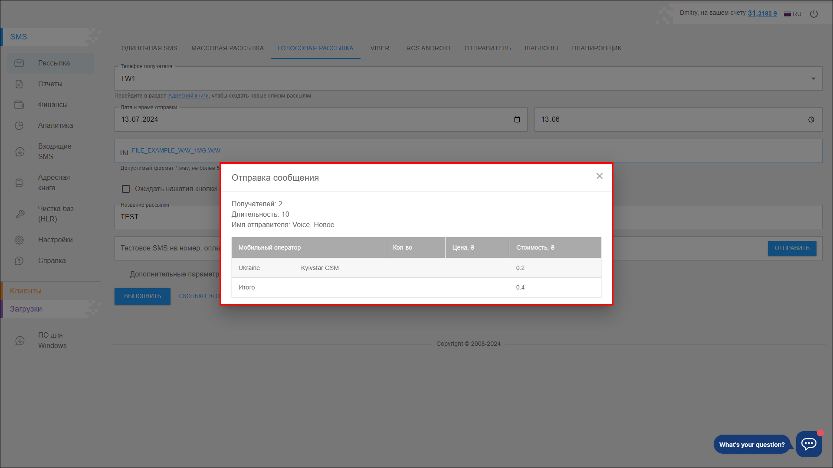Open the calendar date picker icon
The width and height of the screenshot is (833, 468).
517,120
